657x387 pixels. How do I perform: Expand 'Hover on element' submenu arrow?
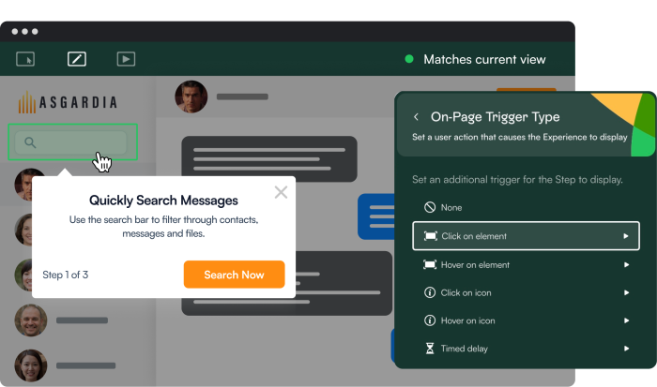coord(626,265)
